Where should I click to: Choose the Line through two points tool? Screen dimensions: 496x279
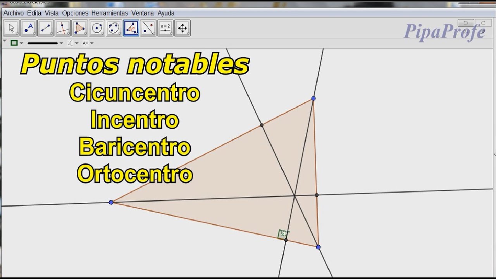click(x=46, y=28)
